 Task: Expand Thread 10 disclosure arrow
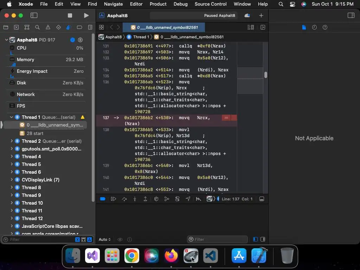pyautogui.click(x=12, y=203)
